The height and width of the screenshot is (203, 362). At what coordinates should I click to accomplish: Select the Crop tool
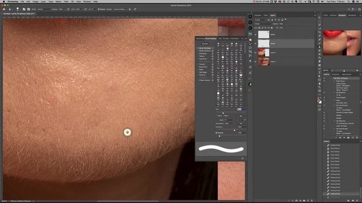[320, 32]
